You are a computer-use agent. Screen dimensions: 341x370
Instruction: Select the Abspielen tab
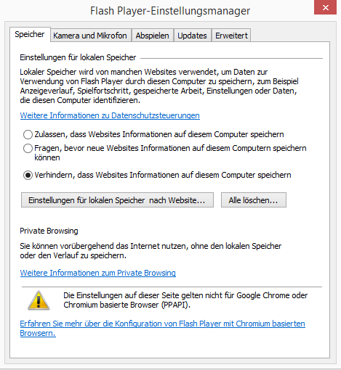click(x=152, y=36)
